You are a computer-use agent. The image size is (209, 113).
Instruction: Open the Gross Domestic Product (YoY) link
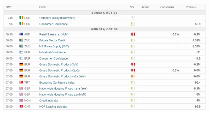pos(59,64)
